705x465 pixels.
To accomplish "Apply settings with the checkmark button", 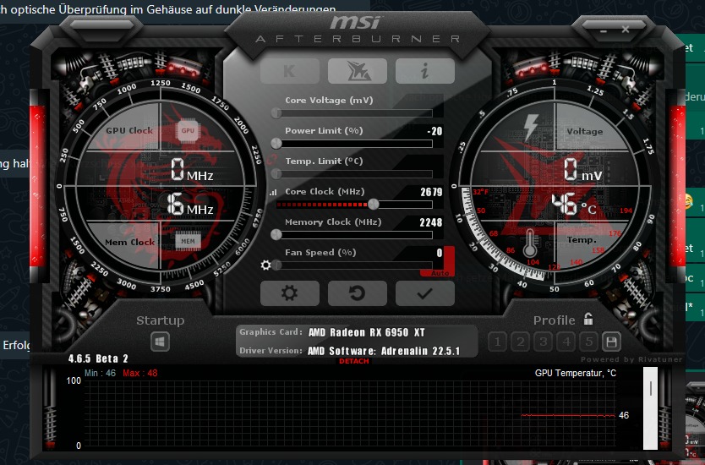I will pos(425,293).
